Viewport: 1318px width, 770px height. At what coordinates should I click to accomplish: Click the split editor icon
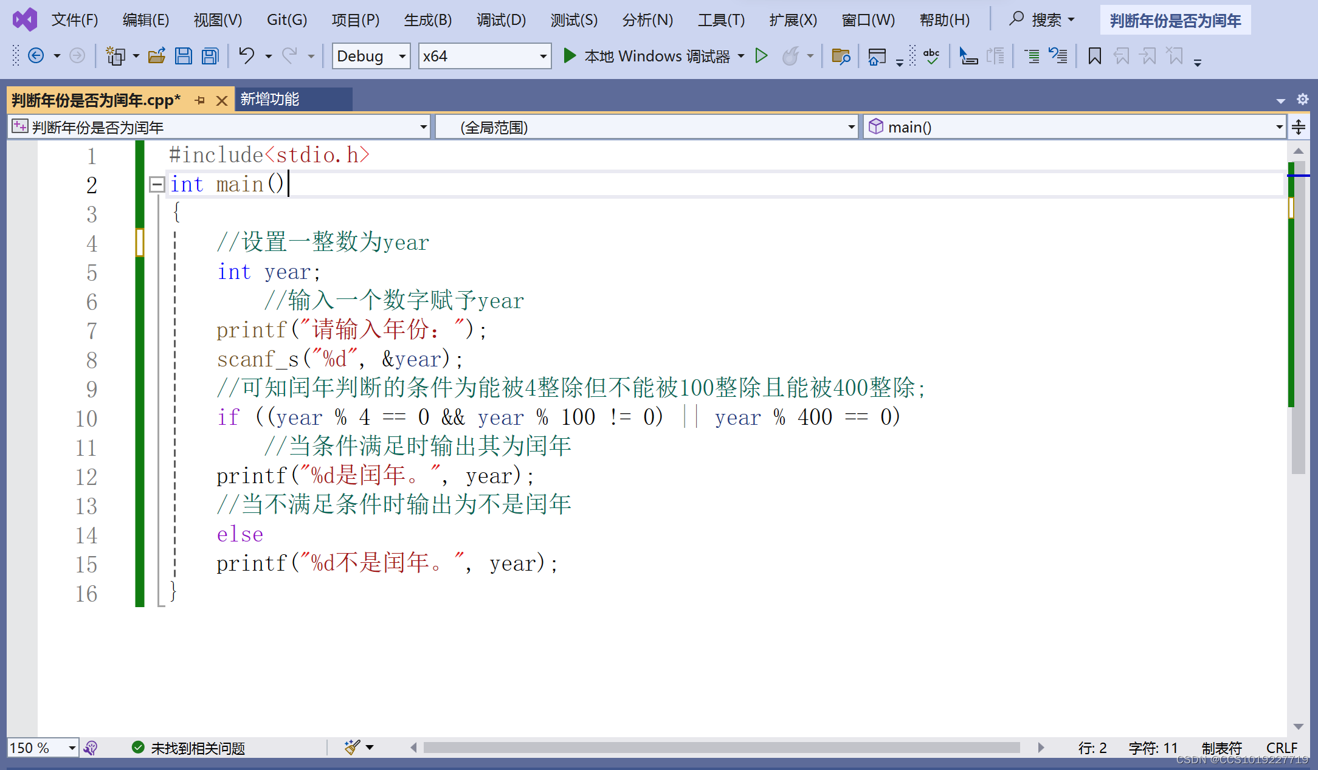pyautogui.click(x=1299, y=127)
